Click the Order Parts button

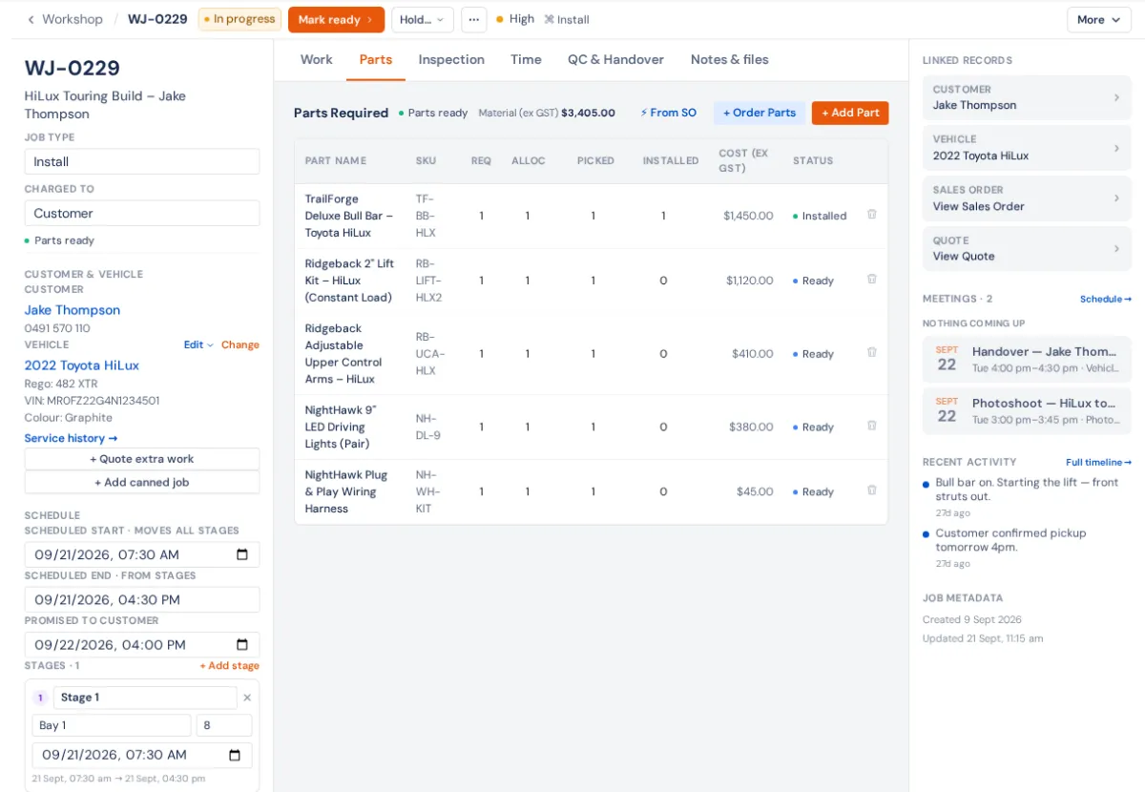pyautogui.click(x=760, y=113)
